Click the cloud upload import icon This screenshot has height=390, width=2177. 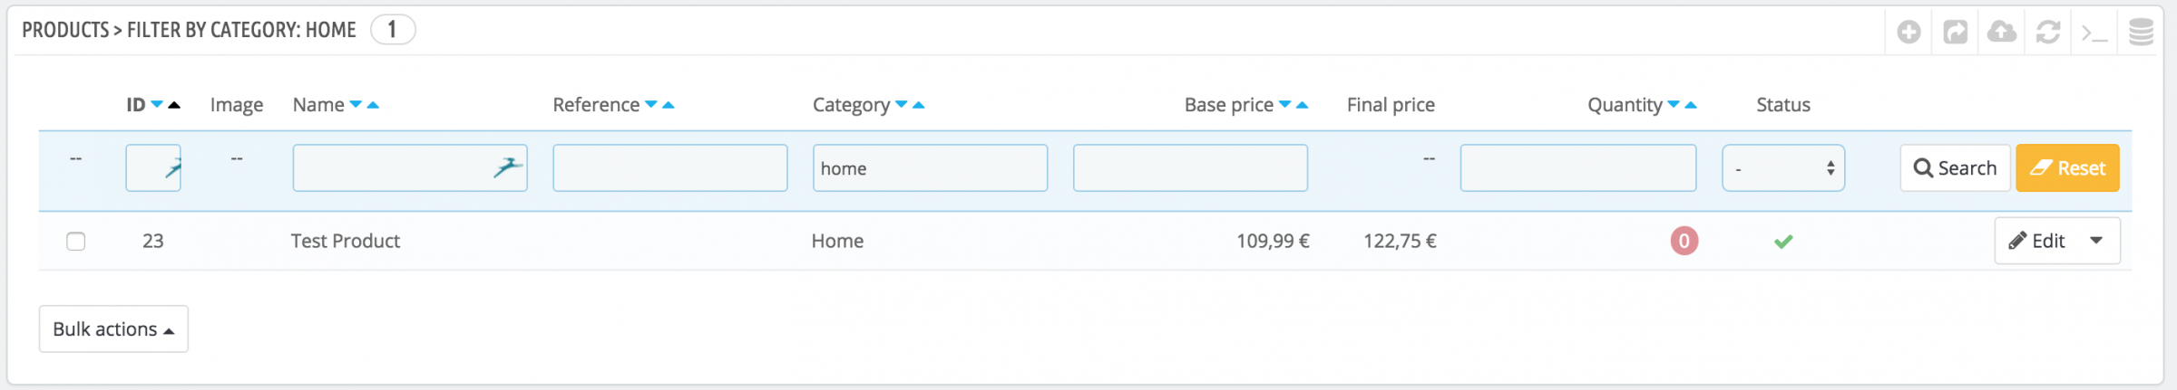2002,33
